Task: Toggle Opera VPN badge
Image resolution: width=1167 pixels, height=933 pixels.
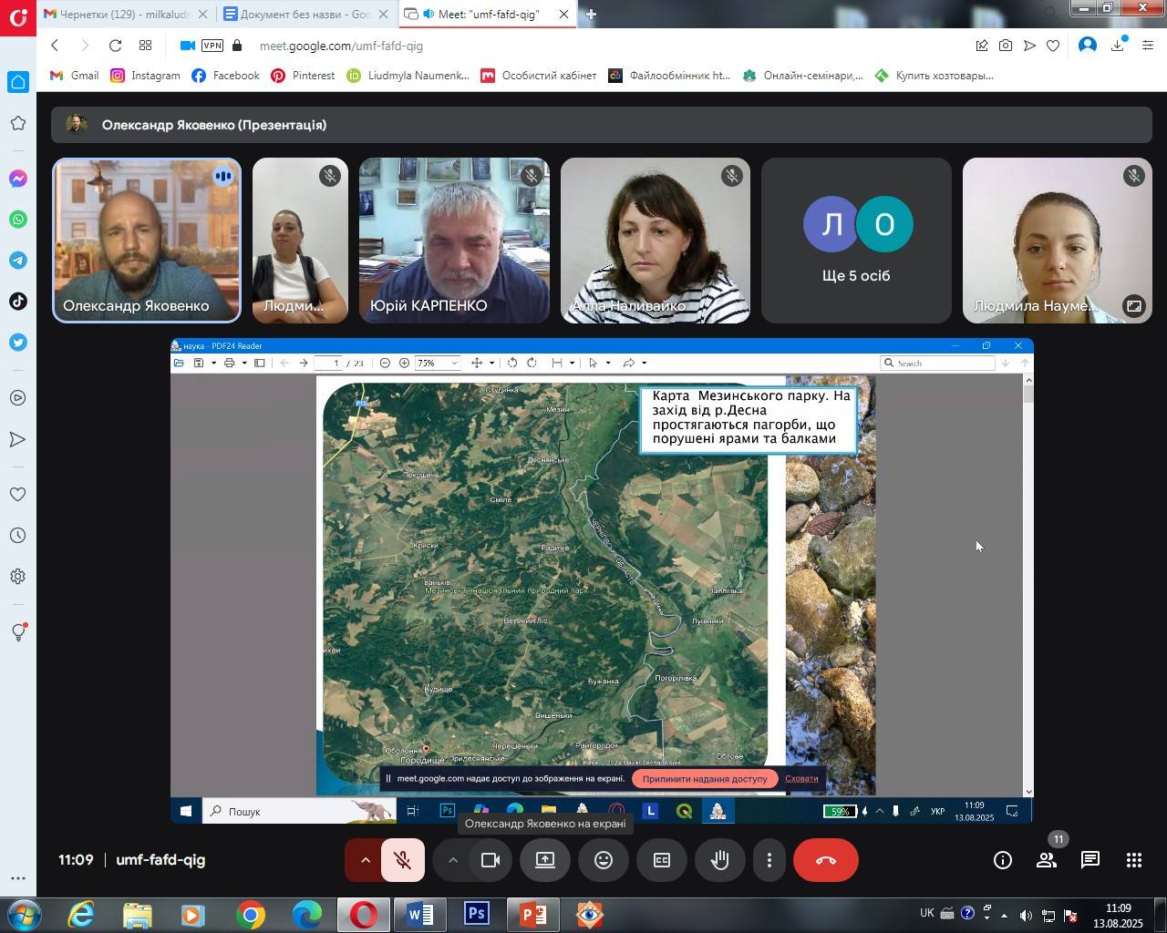Action: click(212, 46)
